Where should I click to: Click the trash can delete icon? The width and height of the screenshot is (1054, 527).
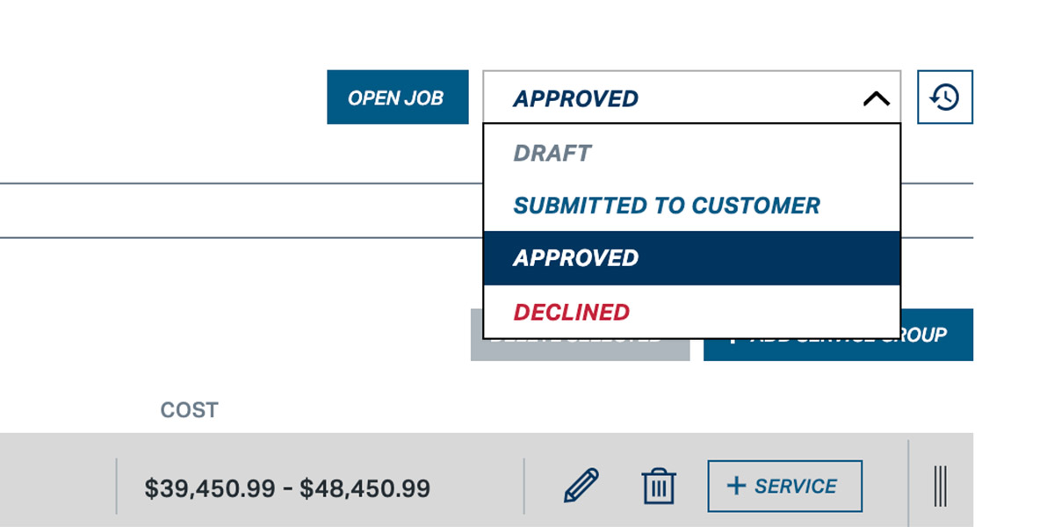coord(658,486)
